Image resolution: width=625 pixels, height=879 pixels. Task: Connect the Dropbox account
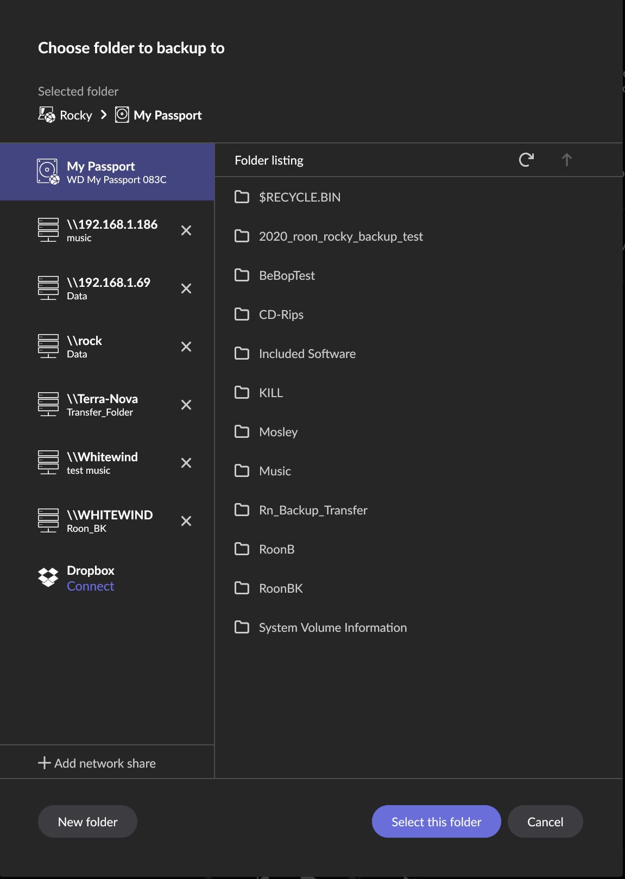tap(90, 586)
